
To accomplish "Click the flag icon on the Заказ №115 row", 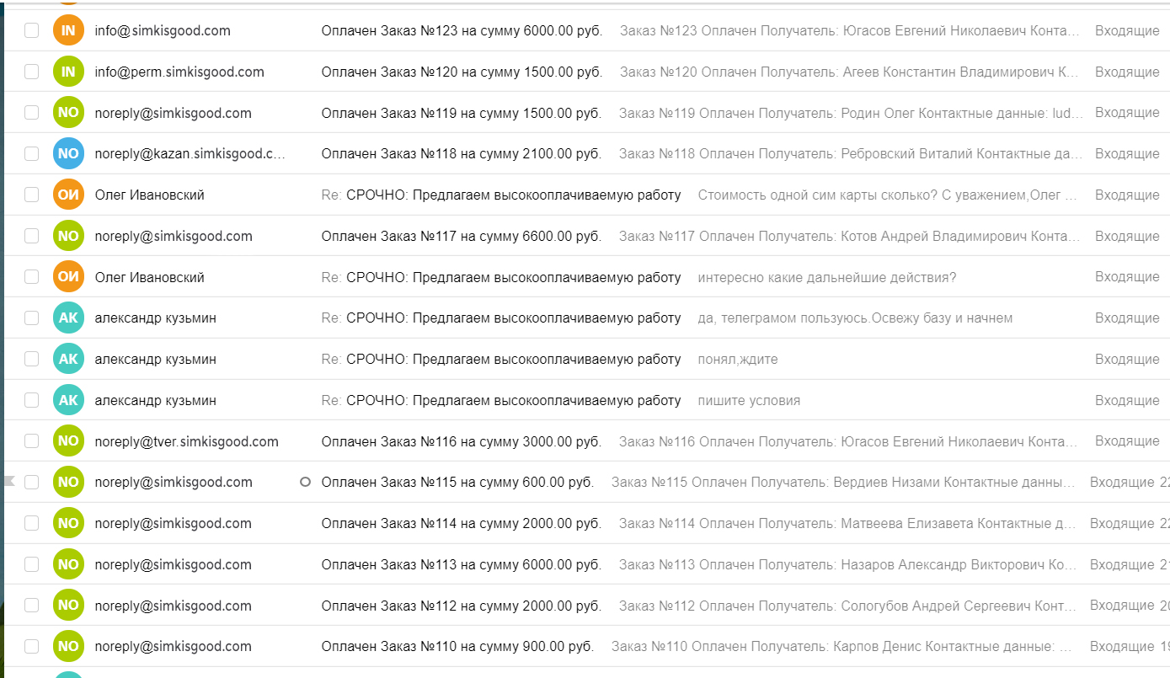I will [9, 482].
